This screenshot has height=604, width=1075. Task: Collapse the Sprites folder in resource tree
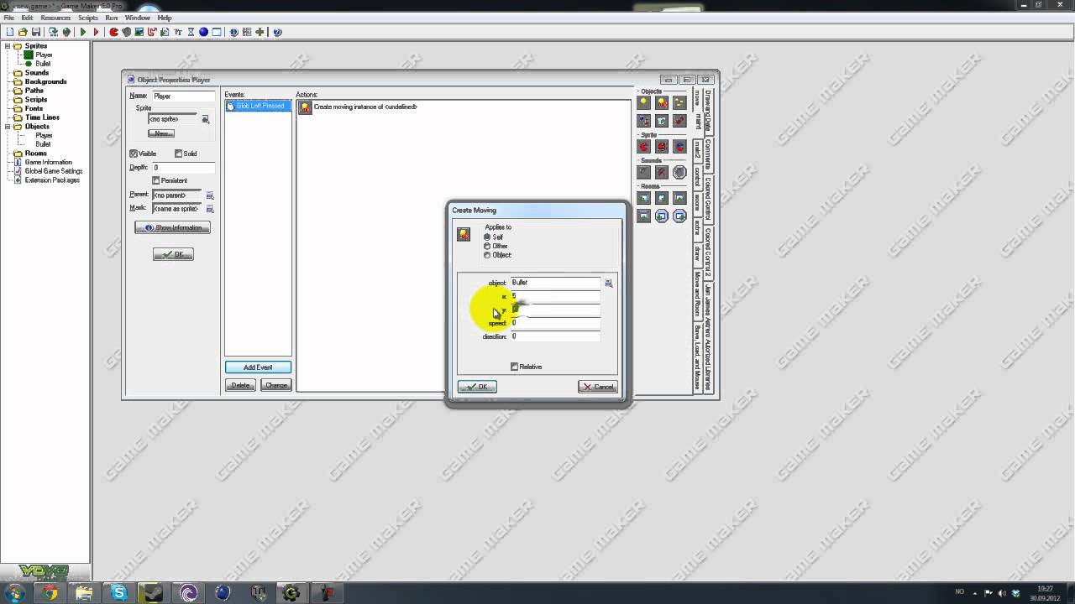[8, 46]
